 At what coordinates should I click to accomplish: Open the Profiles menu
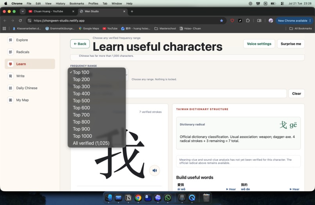pyautogui.click(x=93, y=4)
